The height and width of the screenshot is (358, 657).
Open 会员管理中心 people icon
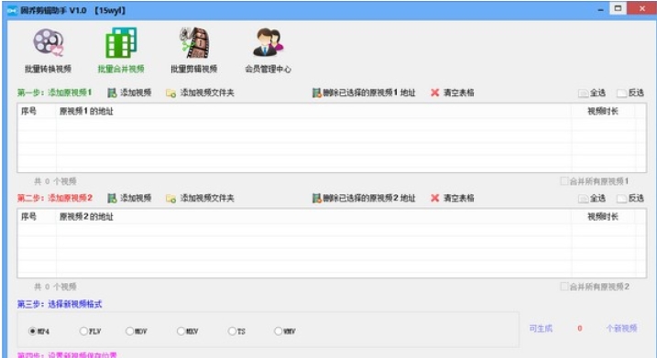point(268,43)
